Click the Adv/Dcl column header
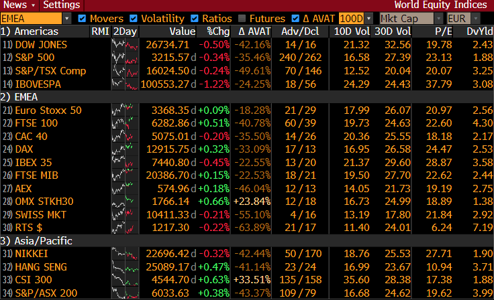The image size is (494, 300). click(x=300, y=31)
